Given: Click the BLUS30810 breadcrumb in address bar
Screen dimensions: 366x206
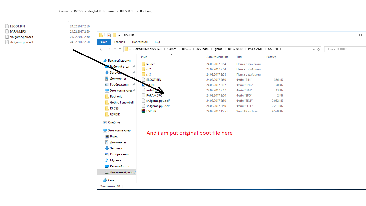Looking at the screenshot, I should [x=235, y=49].
